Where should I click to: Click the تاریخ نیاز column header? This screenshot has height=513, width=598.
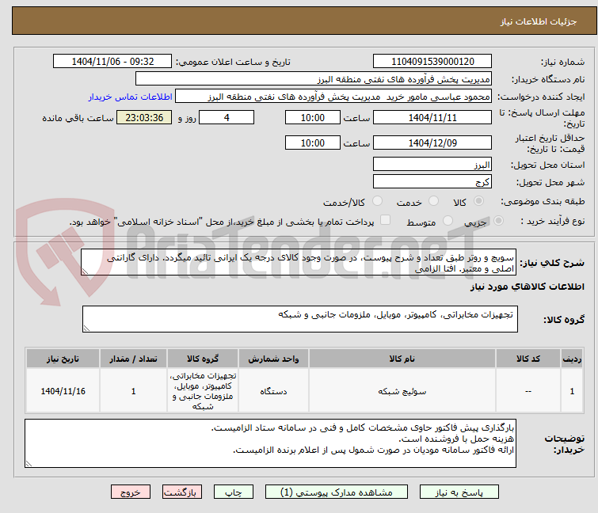(63, 359)
